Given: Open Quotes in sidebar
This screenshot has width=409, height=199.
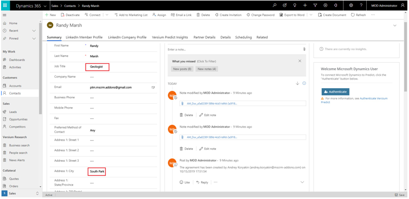Looking at the screenshot, I should point(14,179).
